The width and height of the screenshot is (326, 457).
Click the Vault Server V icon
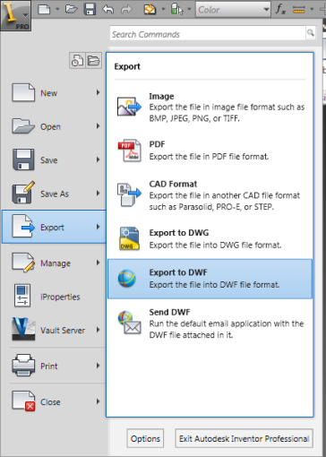pos(23,329)
